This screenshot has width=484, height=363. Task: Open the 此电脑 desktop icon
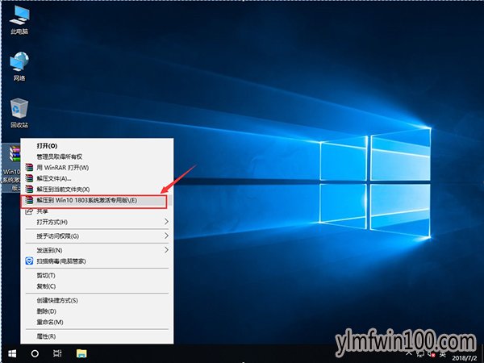click(x=19, y=20)
